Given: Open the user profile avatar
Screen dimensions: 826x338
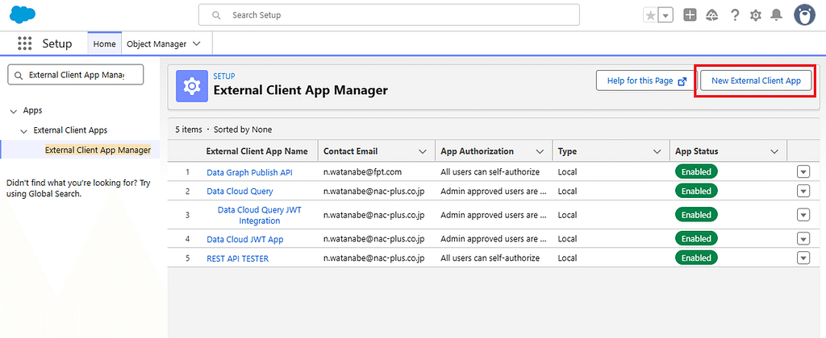Looking at the screenshot, I should pos(804,15).
